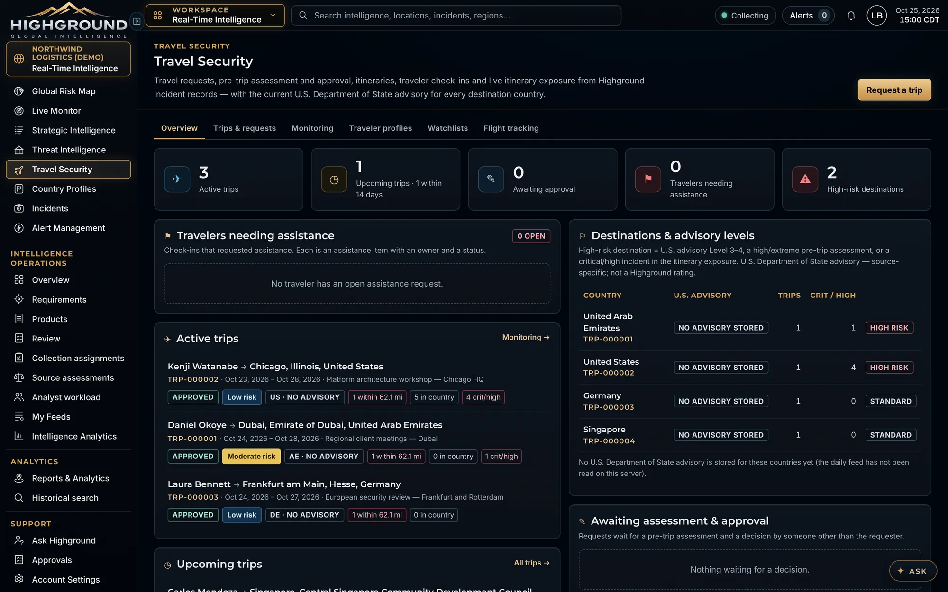Open notifications via the bell icon

[851, 16]
